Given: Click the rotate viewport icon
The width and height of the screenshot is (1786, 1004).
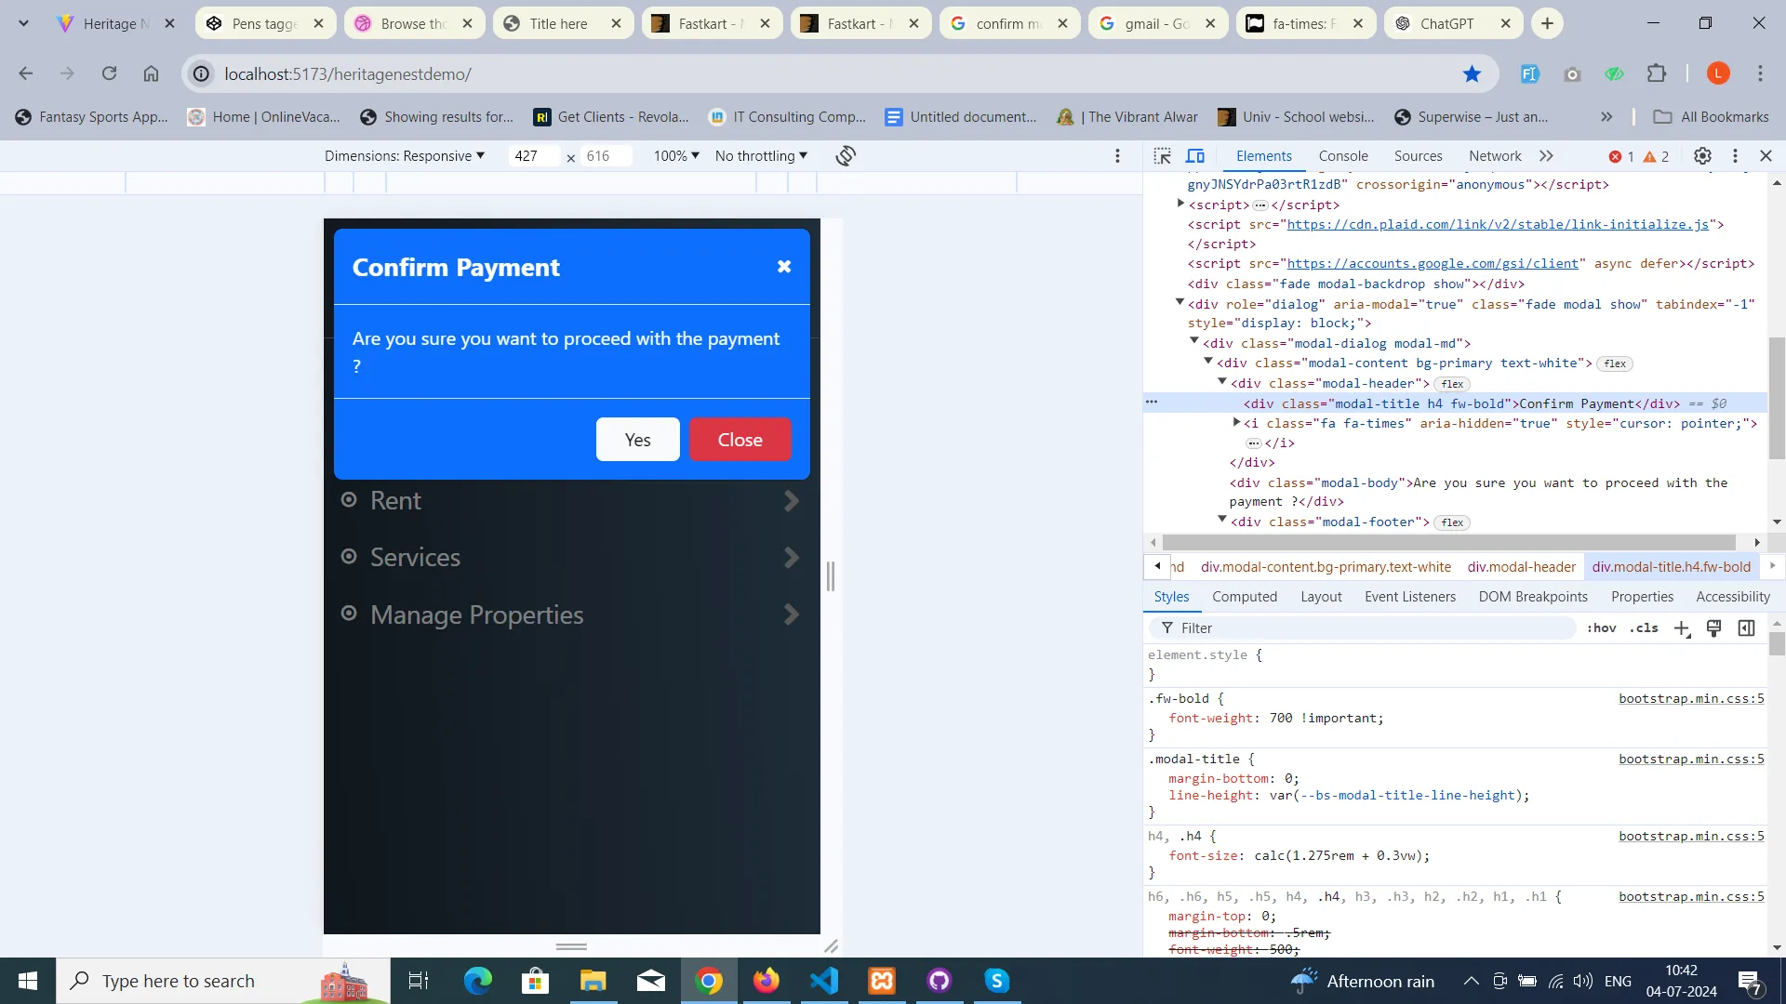Looking at the screenshot, I should (x=845, y=156).
